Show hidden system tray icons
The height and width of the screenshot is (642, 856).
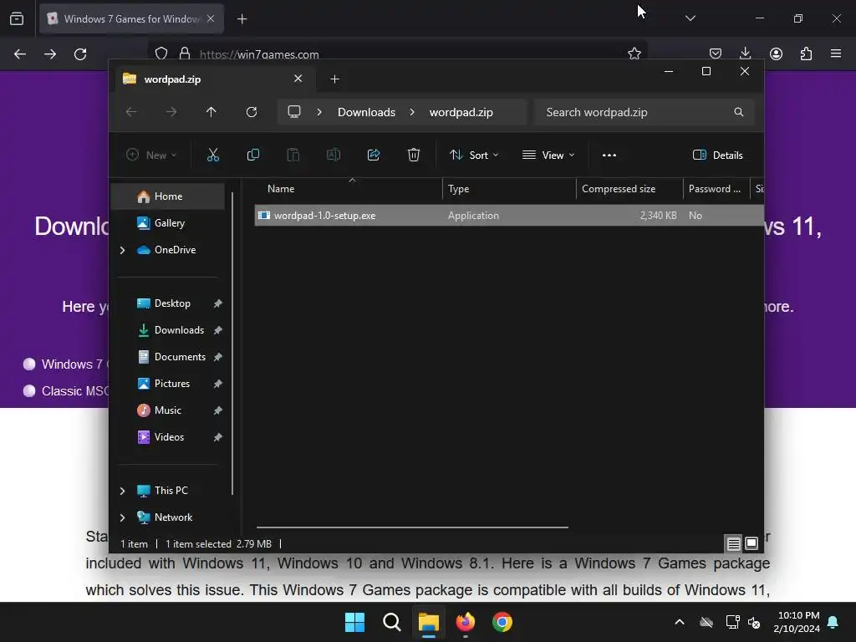tap(680, 622)
